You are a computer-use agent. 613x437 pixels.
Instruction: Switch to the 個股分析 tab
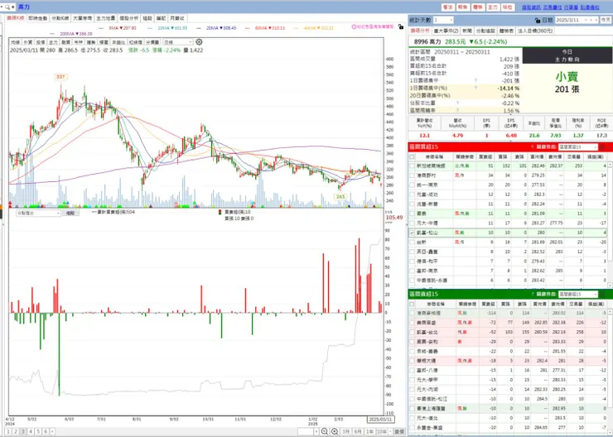(128, 18)
